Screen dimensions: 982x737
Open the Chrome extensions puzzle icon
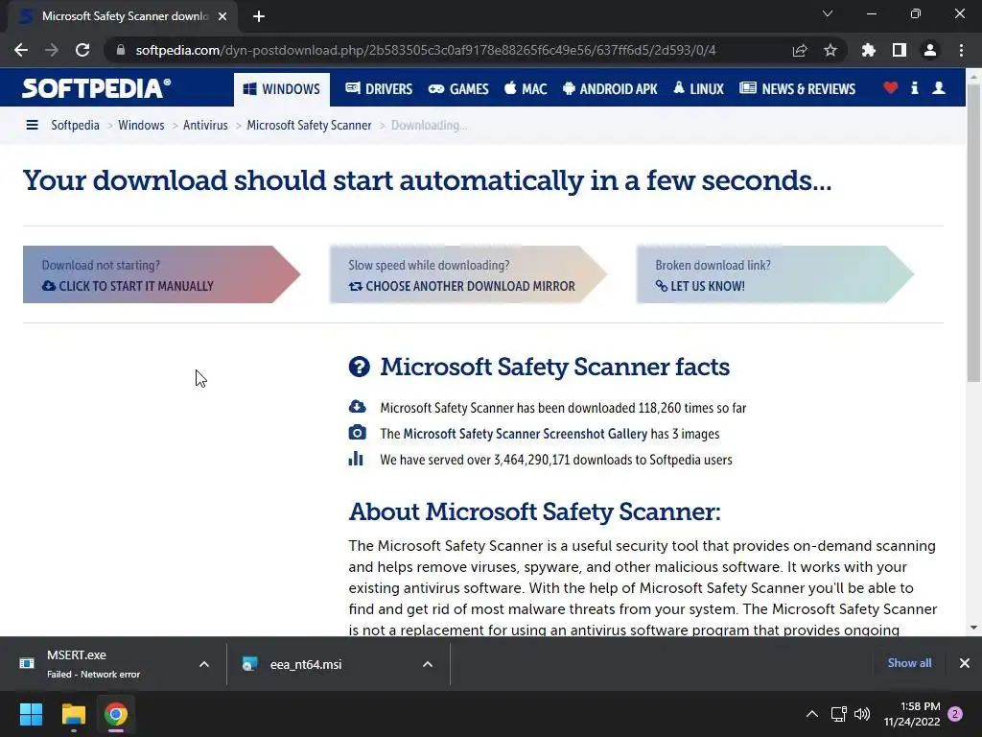pos(869,50)
